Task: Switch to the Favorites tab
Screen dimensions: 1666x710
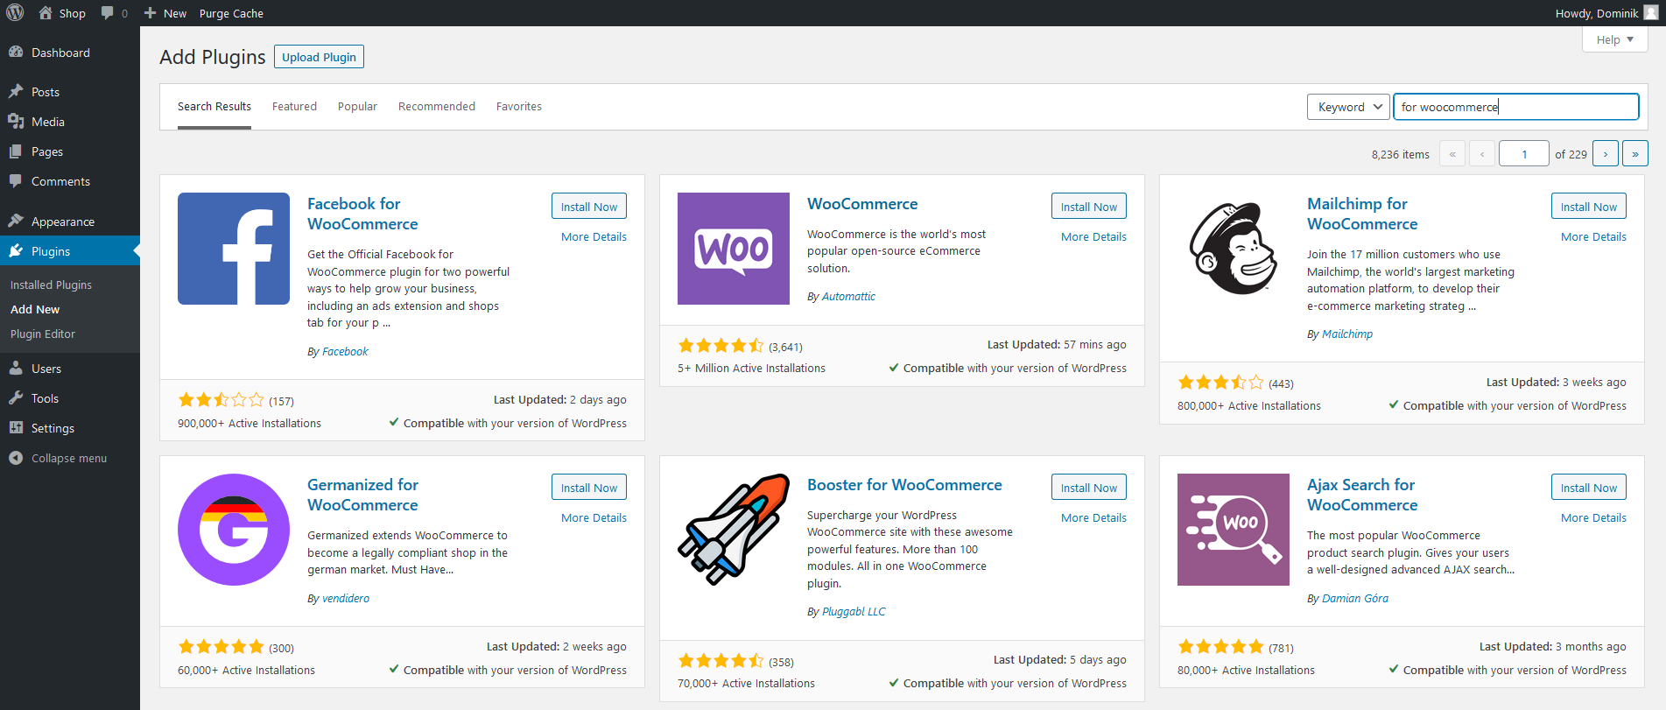Action: (519, 107)
